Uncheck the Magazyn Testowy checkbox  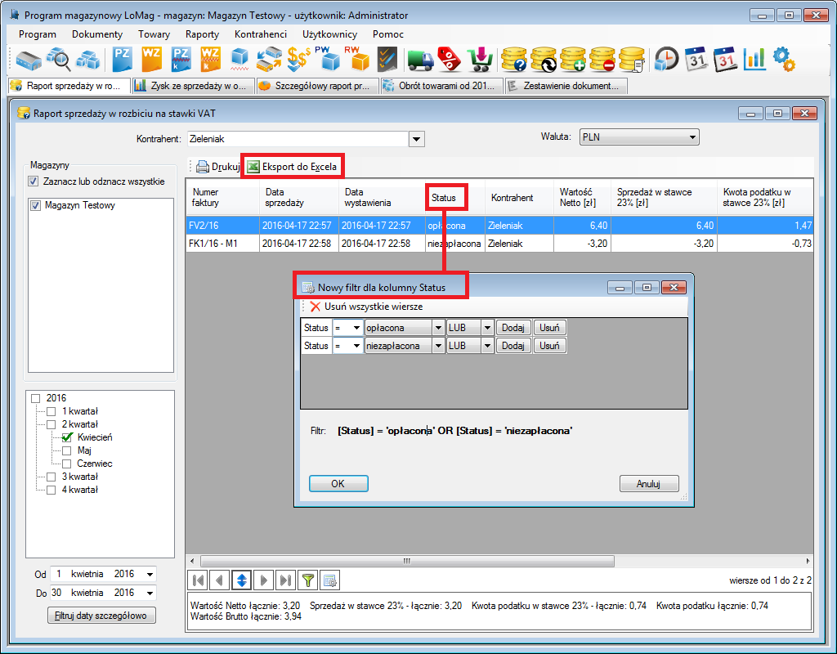coord(35,206)
